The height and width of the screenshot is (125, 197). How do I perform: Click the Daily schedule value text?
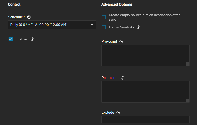point(39,25)
